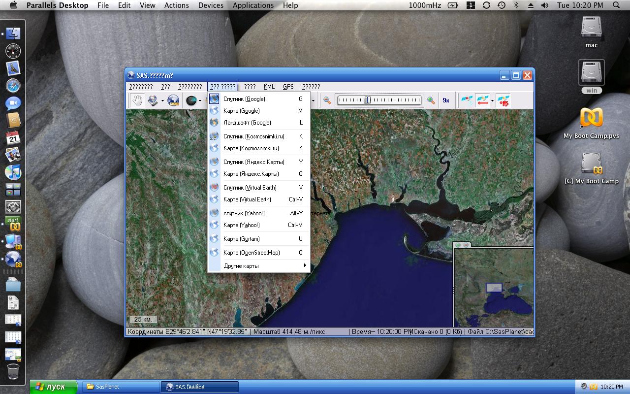Screen dimensions: 630x394
Task: Choose Карта (OpenStreetMap) from the menu
Action: 251,253
